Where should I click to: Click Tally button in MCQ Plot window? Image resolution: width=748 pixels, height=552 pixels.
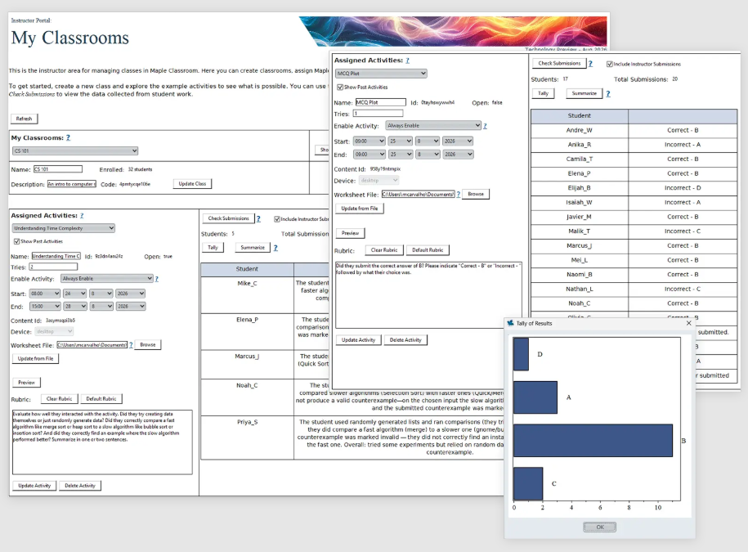click(544, 93)
